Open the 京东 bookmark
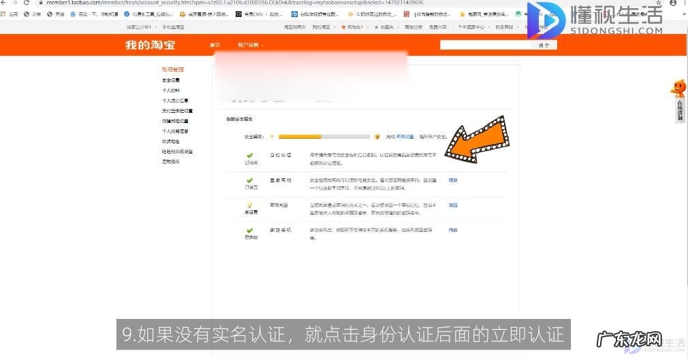 point(33,14)
